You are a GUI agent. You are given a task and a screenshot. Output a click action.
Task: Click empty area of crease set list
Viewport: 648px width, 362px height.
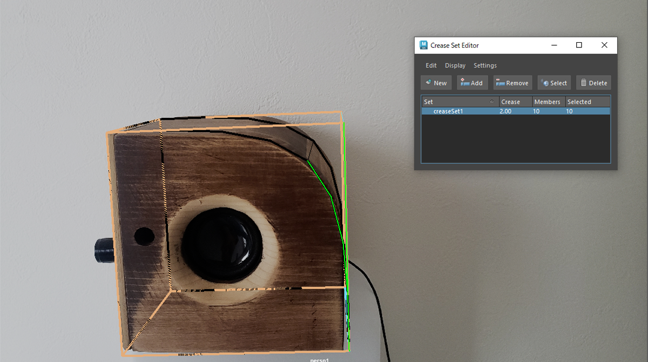(x=516, y=140)
